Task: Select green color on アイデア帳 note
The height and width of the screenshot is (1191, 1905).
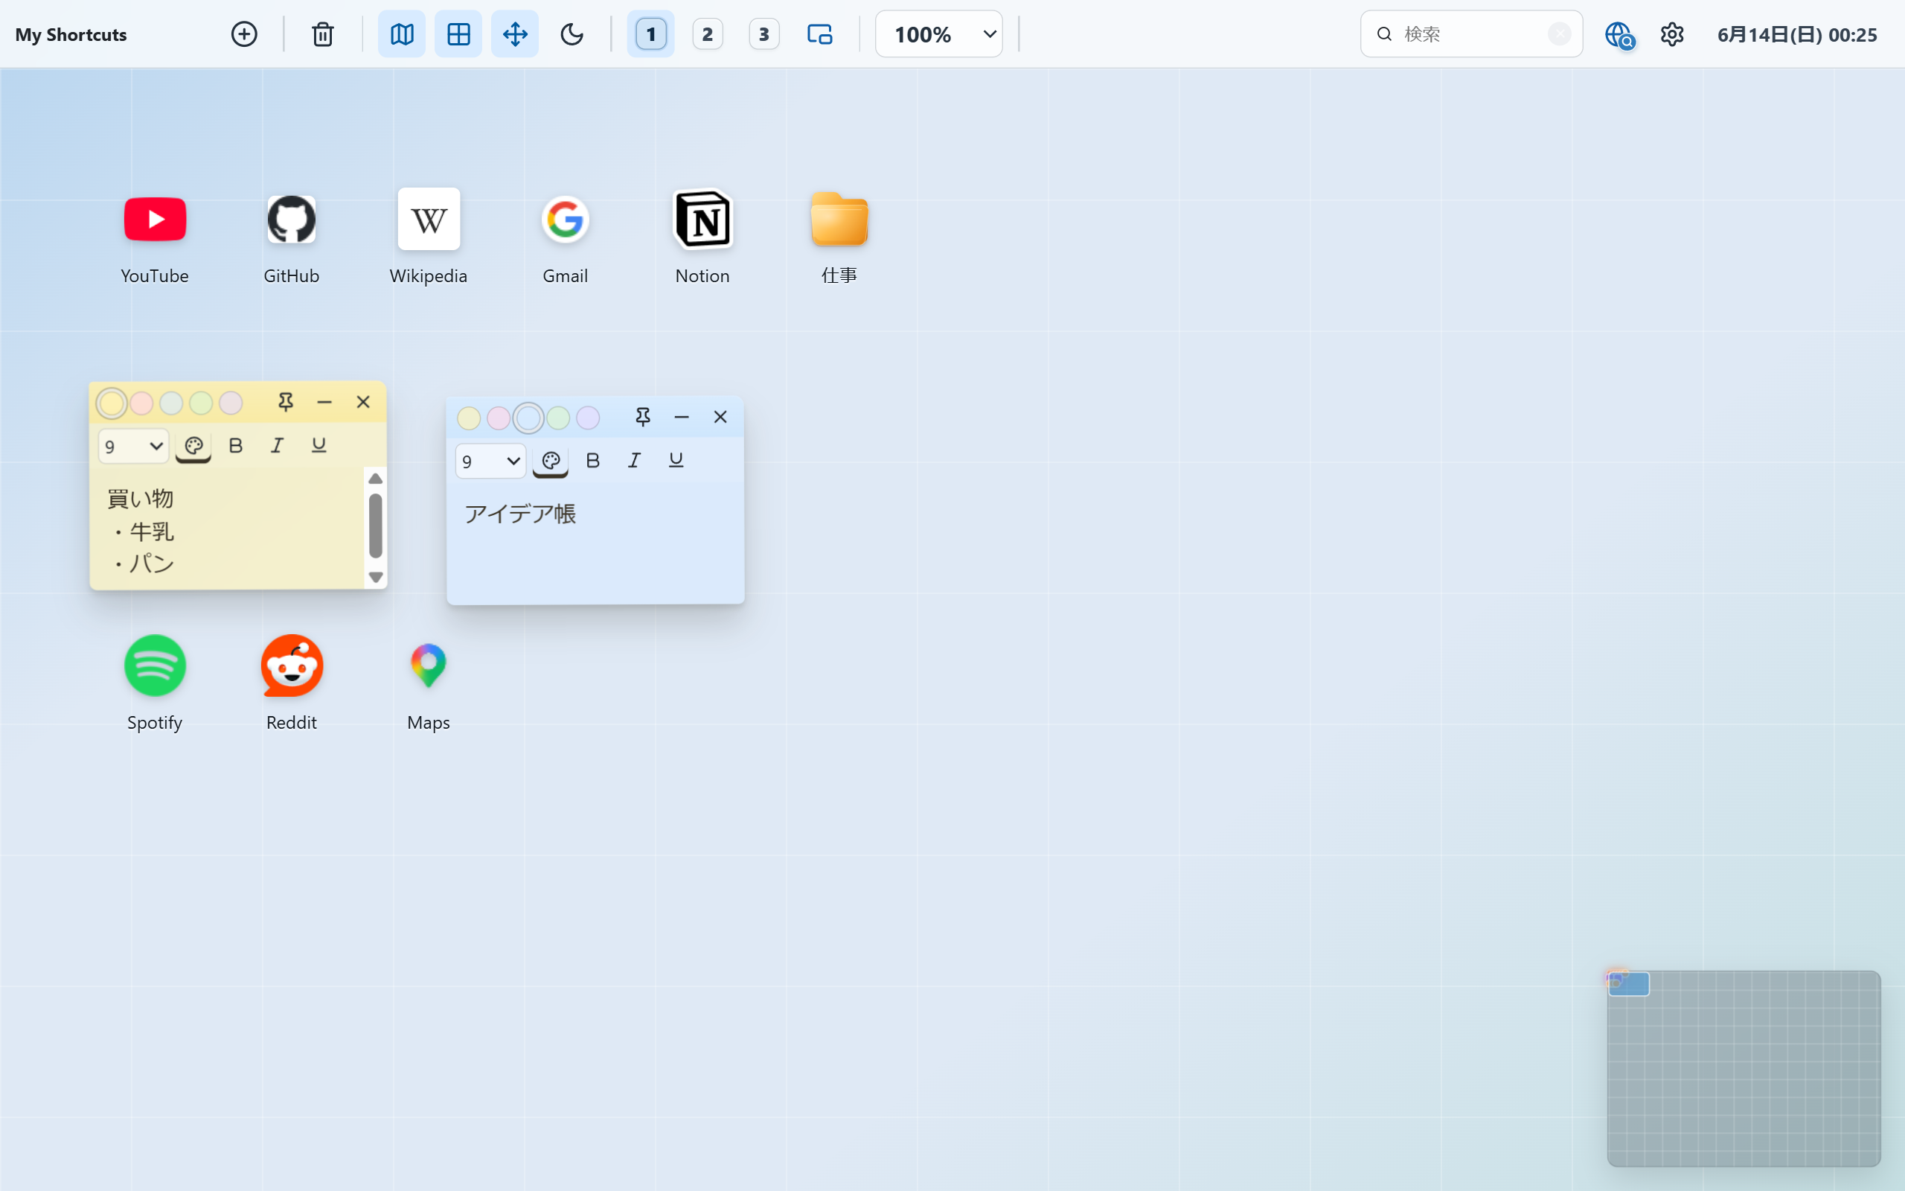Action: (558, 418)
